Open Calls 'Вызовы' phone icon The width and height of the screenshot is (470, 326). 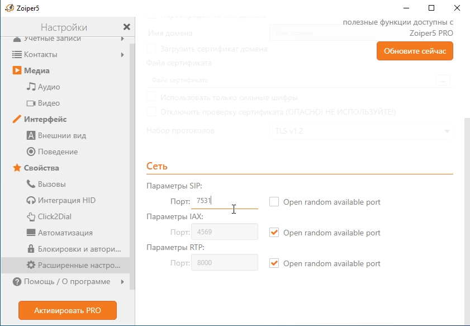point(31,184)
